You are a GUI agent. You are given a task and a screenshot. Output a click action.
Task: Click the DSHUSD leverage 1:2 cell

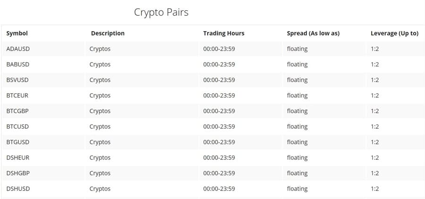[x=374, y=189]
